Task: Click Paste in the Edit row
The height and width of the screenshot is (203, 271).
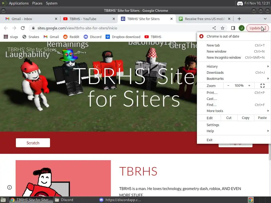Action: tap(262, 118)
